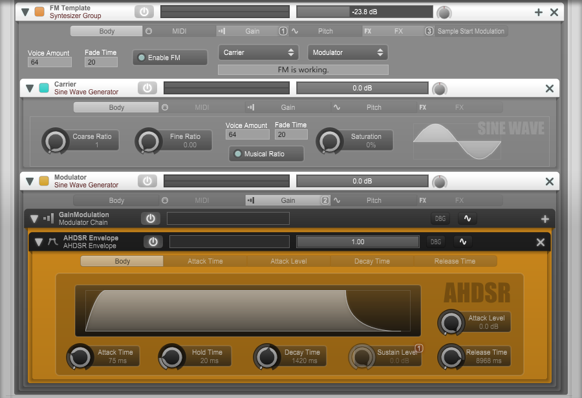Enable the Enable FM option

(x=170, y=58)
